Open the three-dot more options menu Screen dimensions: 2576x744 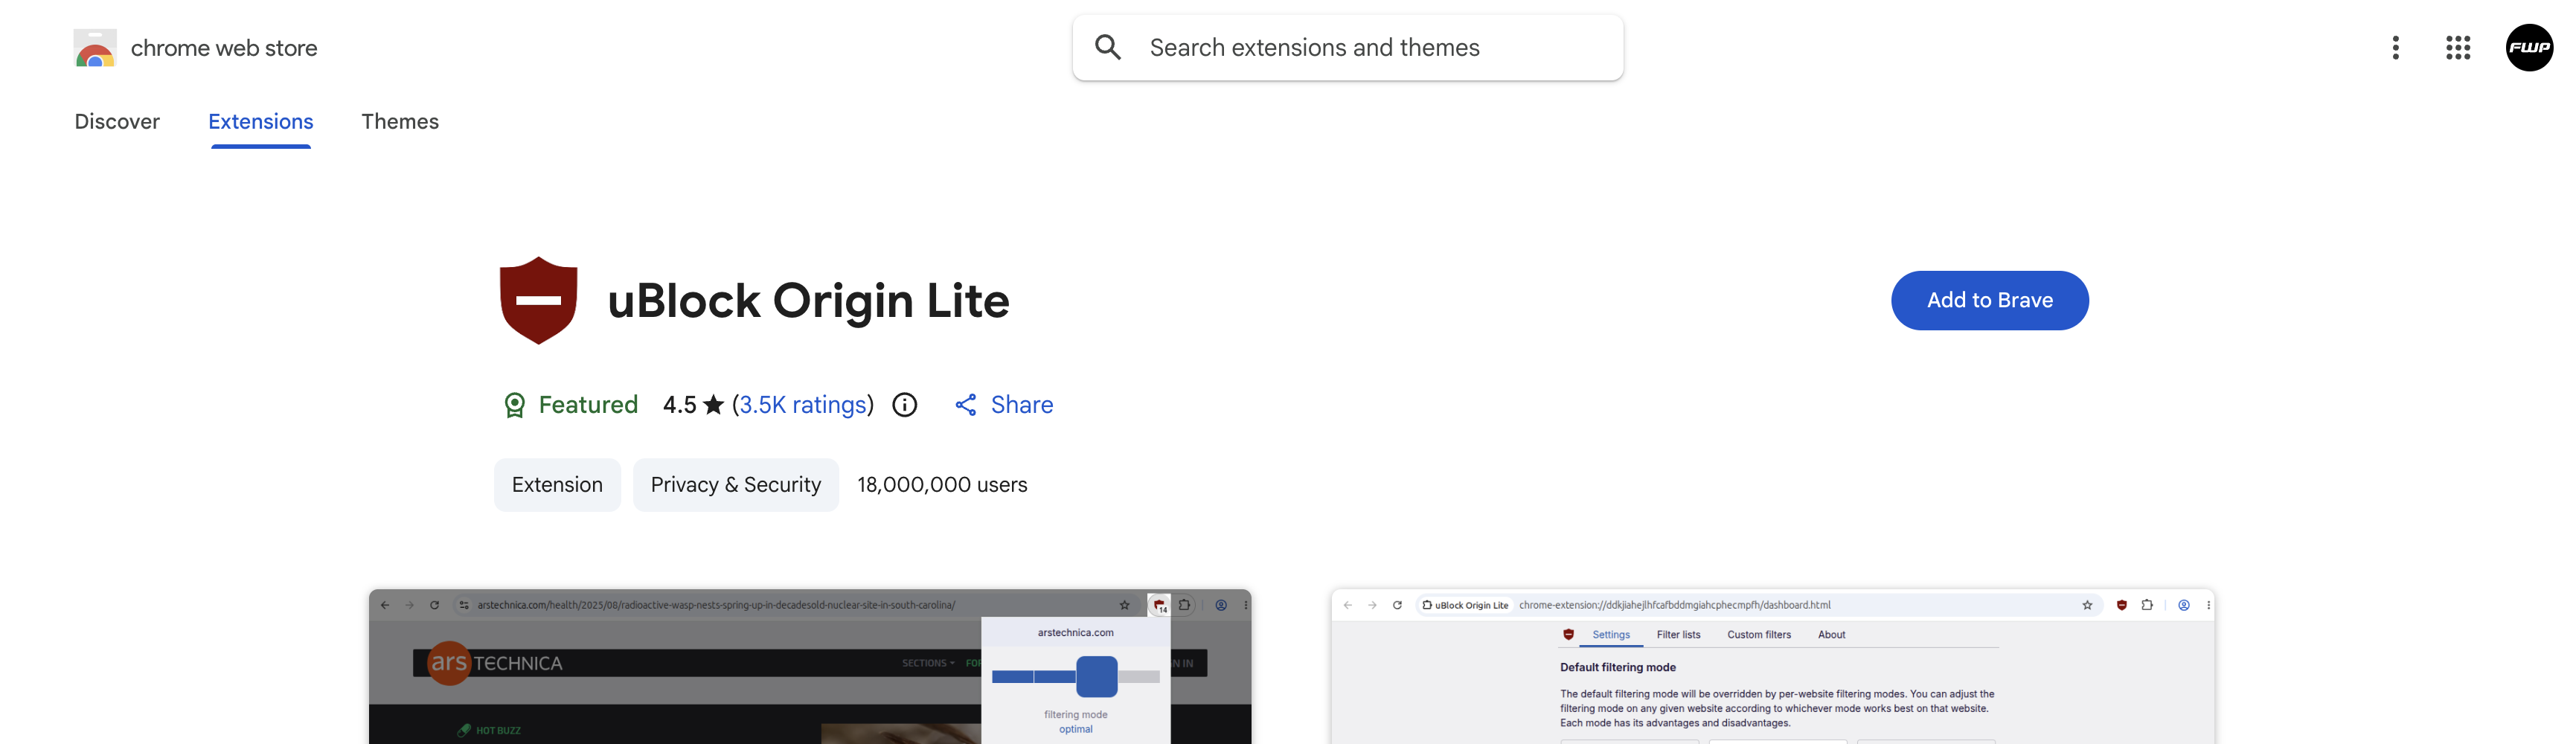[2395, 47]
